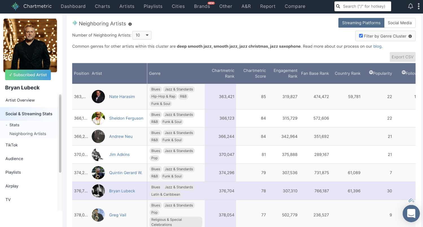Select Social & Streaming Stats section
The image size is (423, 227).
coord(29,114)
